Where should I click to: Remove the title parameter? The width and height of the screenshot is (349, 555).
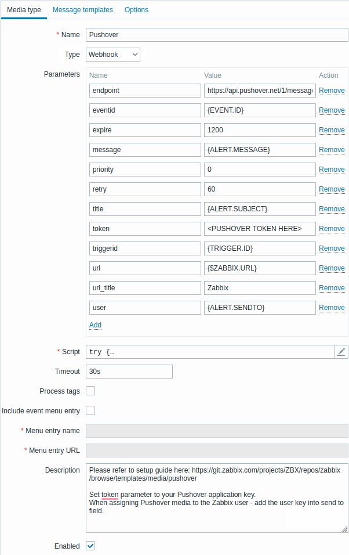click(x=332, y=209)
